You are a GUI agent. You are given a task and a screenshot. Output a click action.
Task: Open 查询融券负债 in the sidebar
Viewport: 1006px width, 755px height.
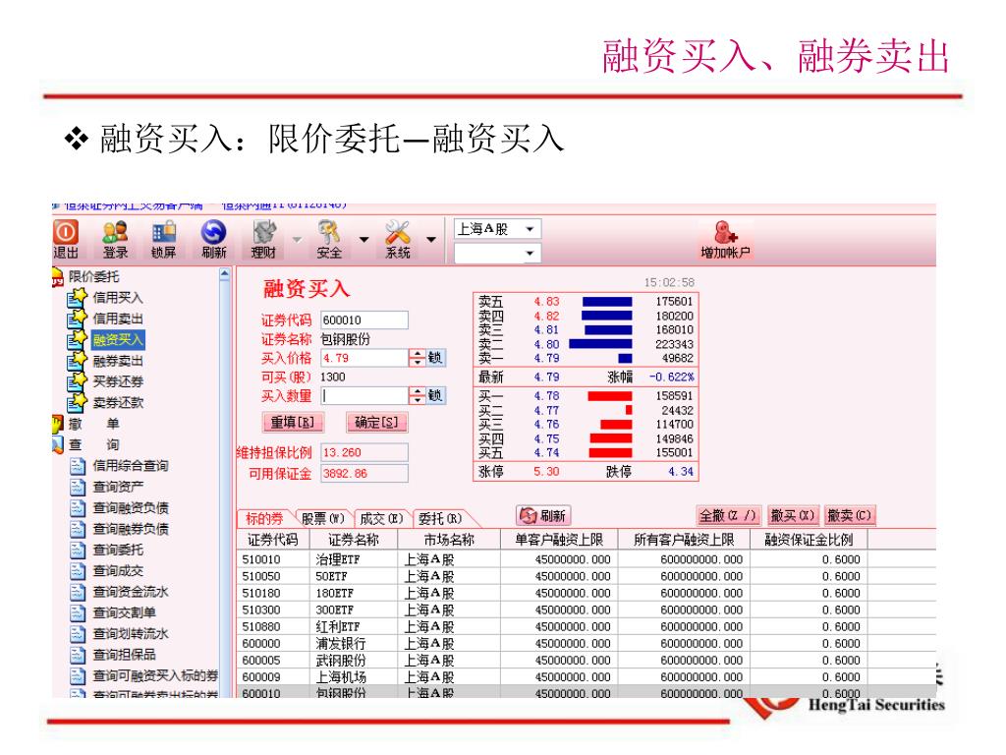[131, 529]
